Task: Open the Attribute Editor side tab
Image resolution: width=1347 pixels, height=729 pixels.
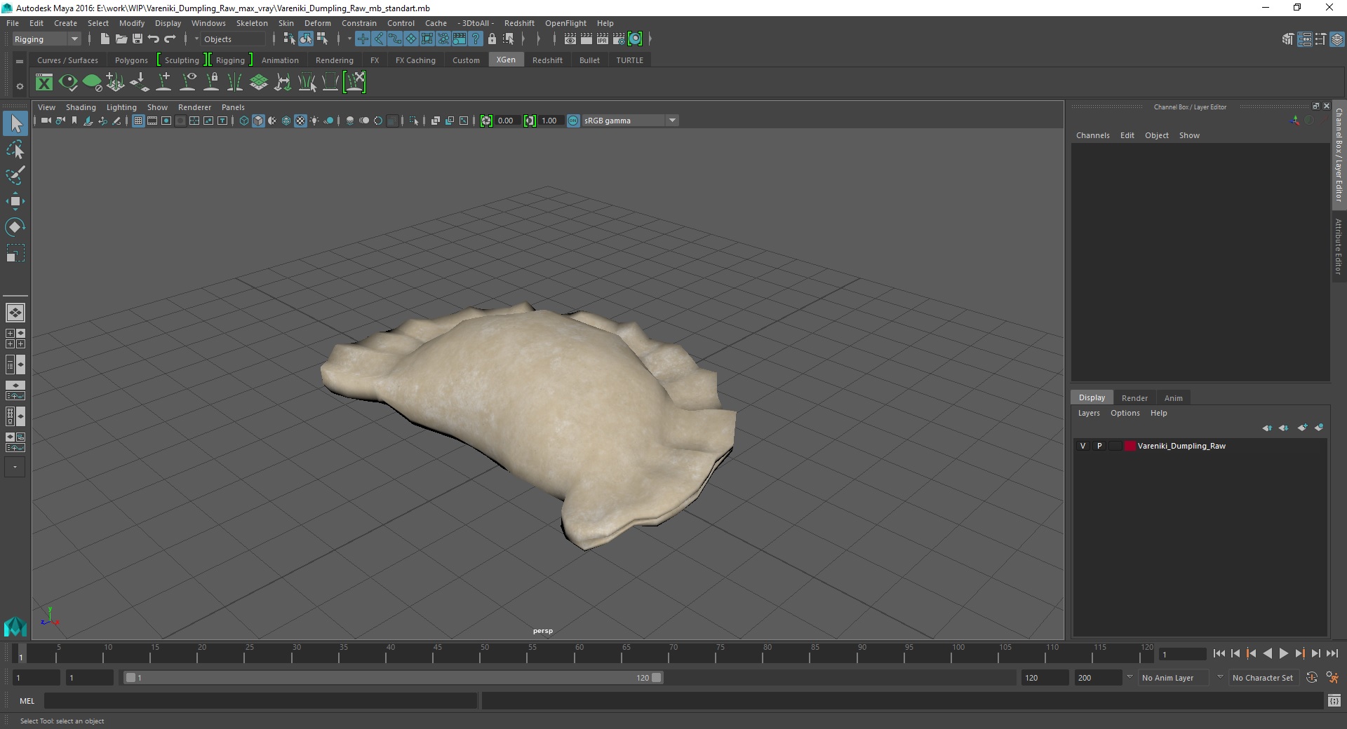Action: point(1339,246)
